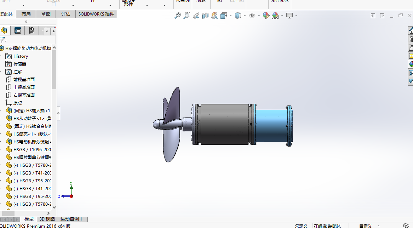The image size is (413, 228).
Task: Select the 评估 command tab
Action: [65, 14]
